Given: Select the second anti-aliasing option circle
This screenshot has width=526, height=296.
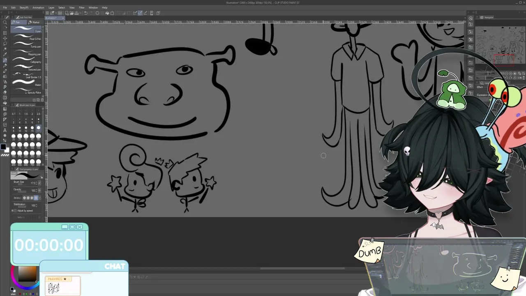Looking at the screenshot, I should [29, 198].
